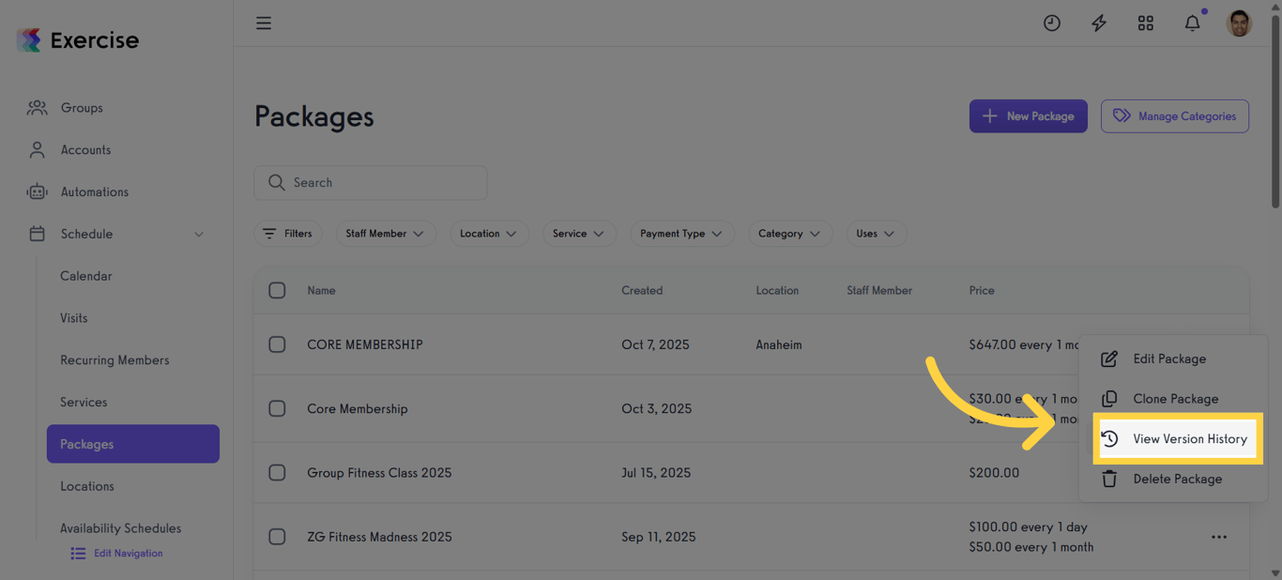Screen dimensions: 1282x580
Task: Open the apps grid icon in header
Action: click(1145, 23)
